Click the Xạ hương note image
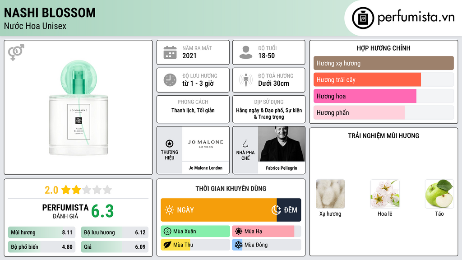The height and width of the screenshot is (260, 462). (x=330, y=194)
